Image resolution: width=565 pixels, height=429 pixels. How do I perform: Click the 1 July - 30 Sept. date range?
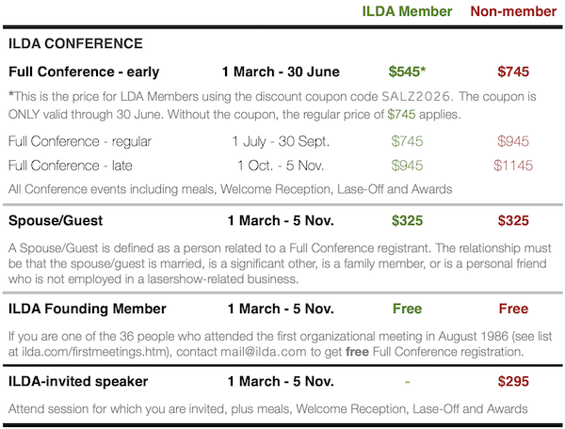pos(281,142)
